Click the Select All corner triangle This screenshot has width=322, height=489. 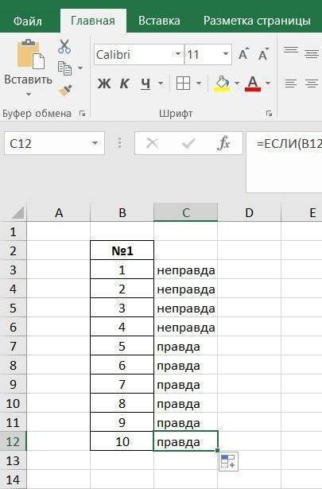tap(17, 212)
